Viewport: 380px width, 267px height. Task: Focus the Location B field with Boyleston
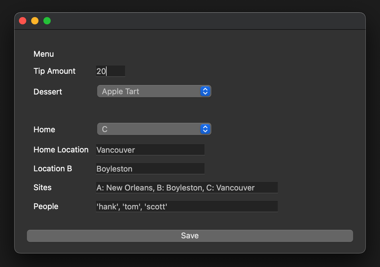point(150,169)
